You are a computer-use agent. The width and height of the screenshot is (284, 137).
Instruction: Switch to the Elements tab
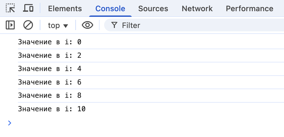(x=65, y=9)
